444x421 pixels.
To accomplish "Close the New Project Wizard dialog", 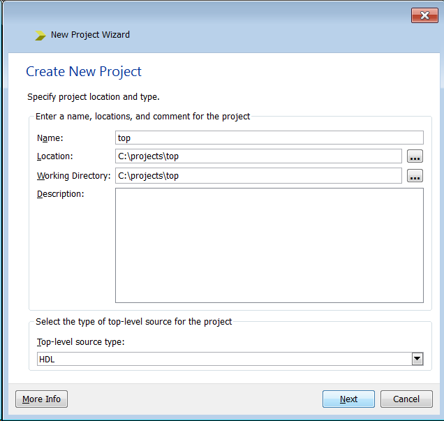I will [424, 15].
